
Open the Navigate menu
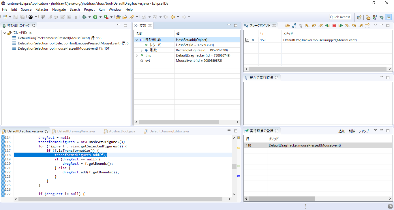pos(59,10)
